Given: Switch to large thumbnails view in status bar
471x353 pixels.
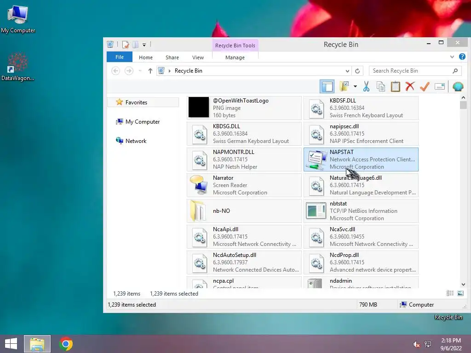Looking at the screenshot, I should [460, 293].
